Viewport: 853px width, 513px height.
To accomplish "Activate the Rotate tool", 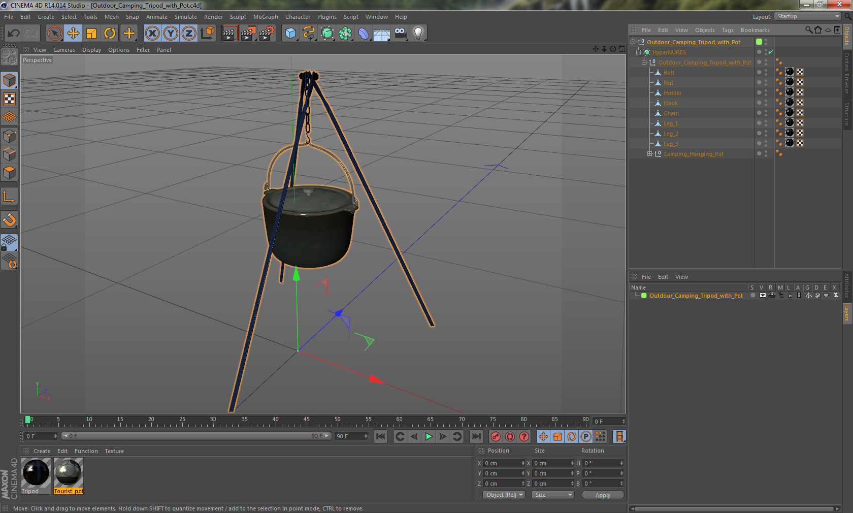I will 110,34.
